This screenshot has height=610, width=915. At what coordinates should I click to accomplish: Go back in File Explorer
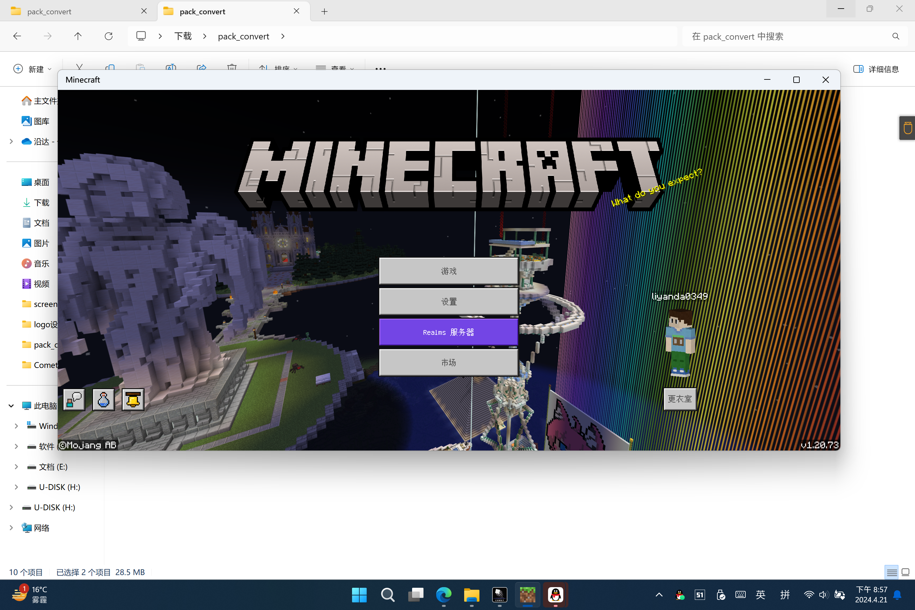pyautogui.click(x=17, y=36)
